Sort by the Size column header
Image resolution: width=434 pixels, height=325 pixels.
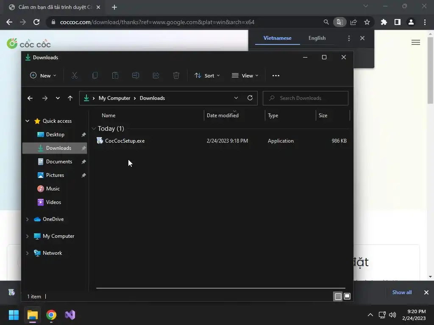(x=323, y=116)
